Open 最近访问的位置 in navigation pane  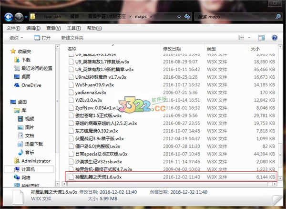(33, 68)
